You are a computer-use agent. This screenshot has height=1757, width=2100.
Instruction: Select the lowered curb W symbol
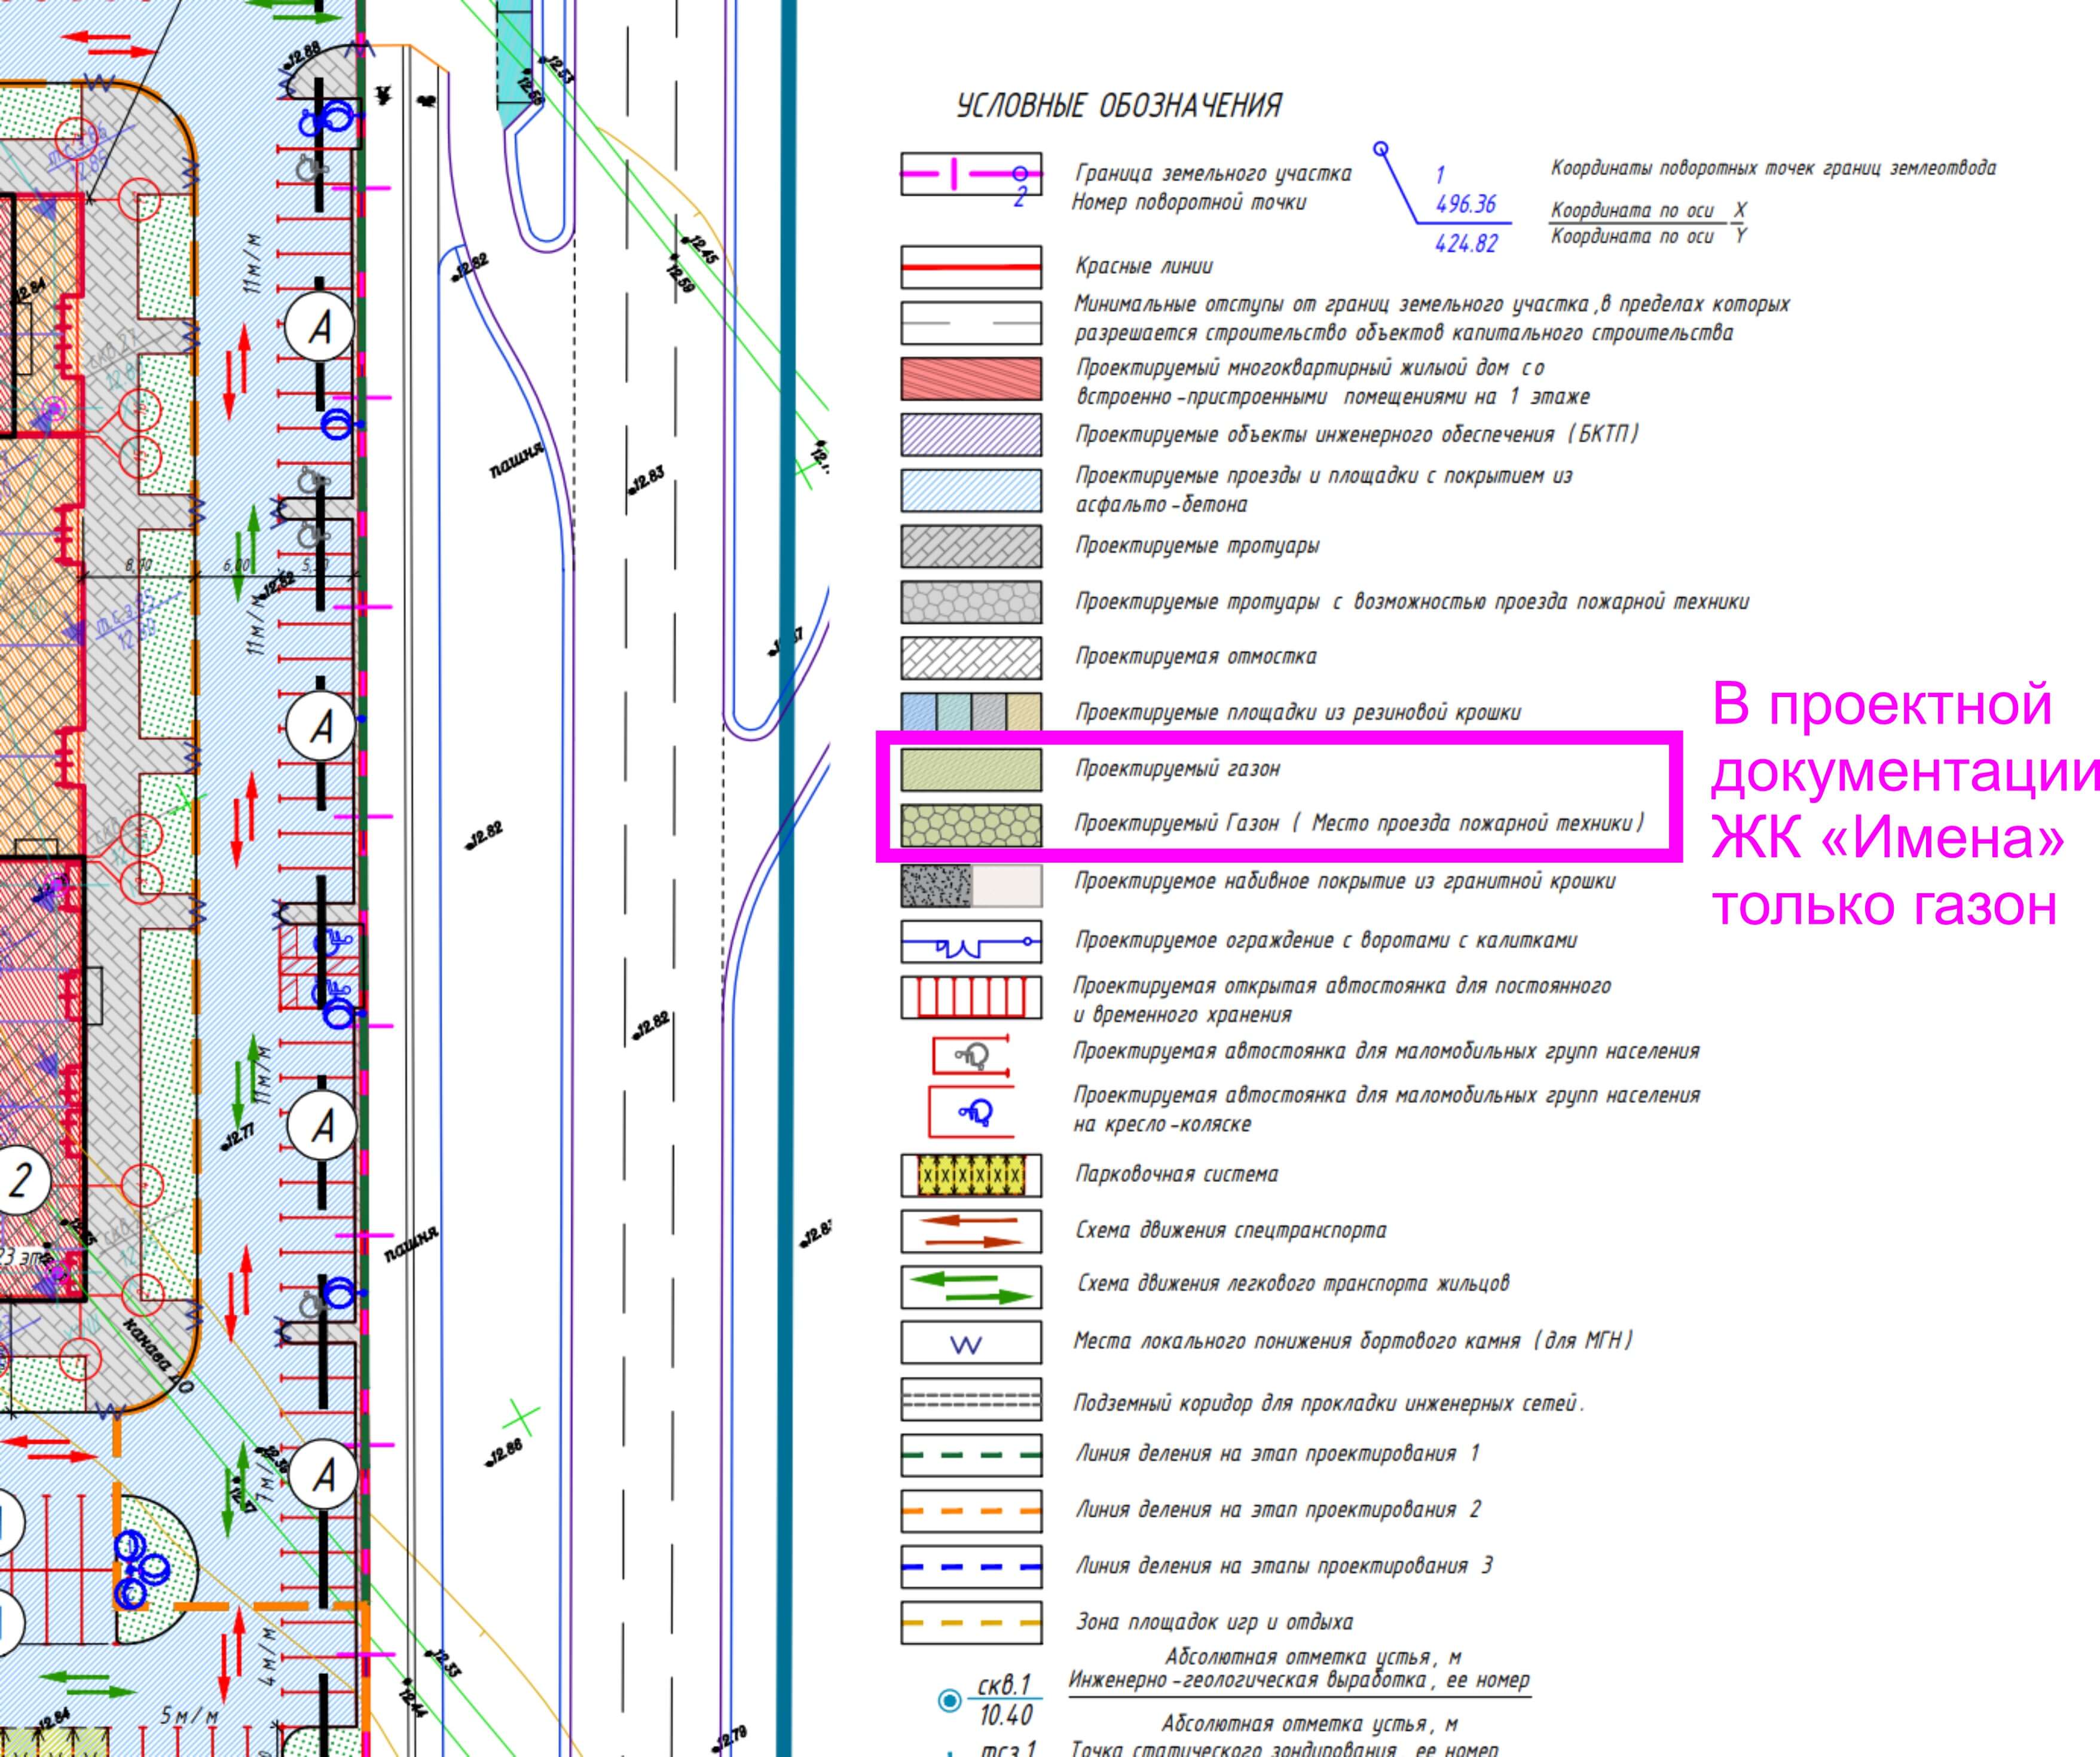(971, 1342)
